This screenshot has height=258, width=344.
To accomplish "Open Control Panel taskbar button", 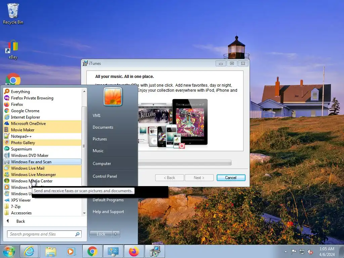I will [x=113, y=251].
